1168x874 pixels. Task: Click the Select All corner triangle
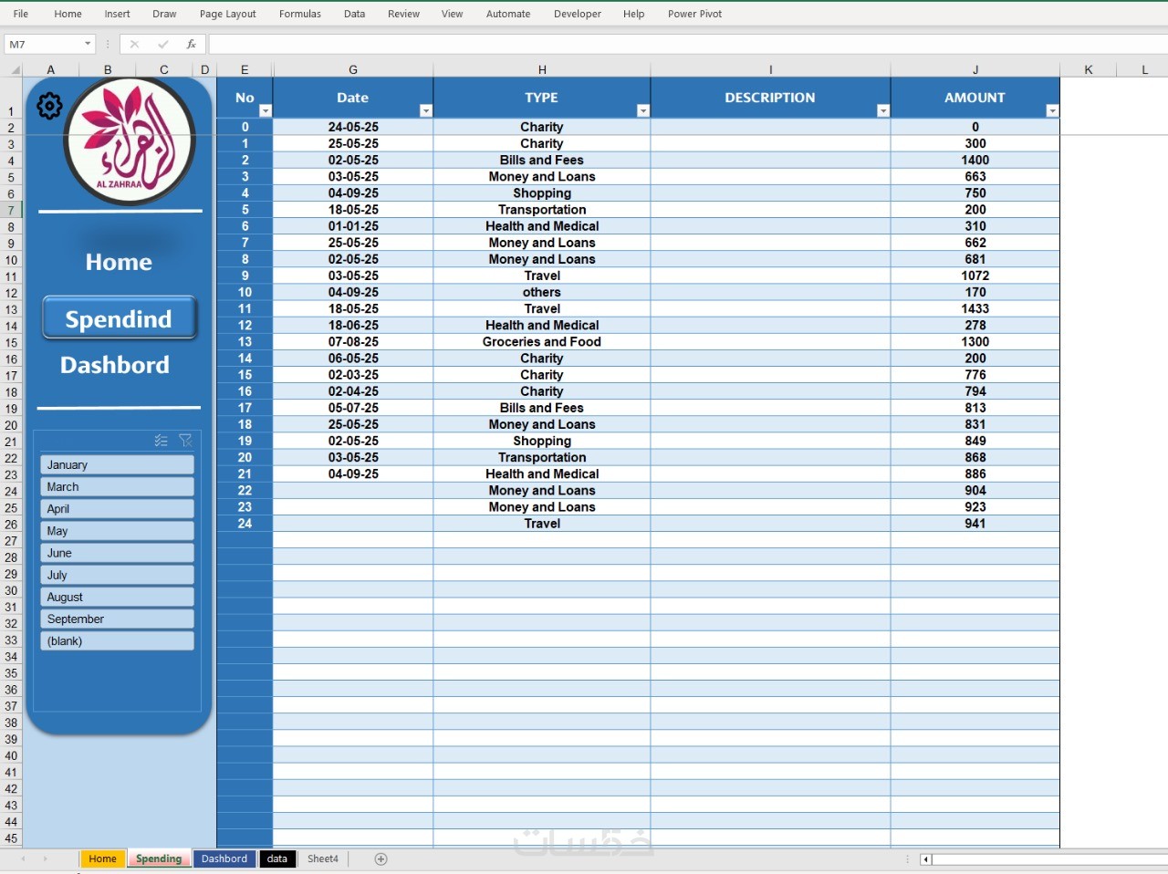click(x=16, y=69)
